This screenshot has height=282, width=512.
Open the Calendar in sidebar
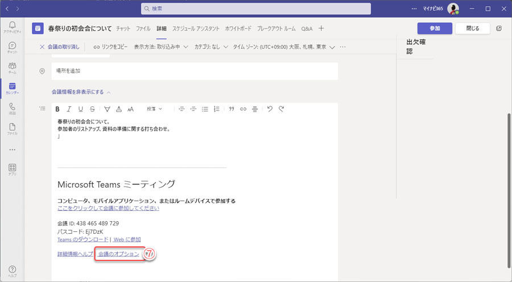coord(12,88)
